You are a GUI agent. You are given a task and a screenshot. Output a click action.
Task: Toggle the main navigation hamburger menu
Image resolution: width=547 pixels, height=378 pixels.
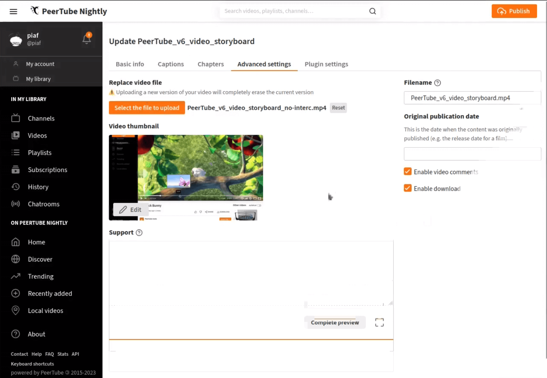tap(13, 11)
